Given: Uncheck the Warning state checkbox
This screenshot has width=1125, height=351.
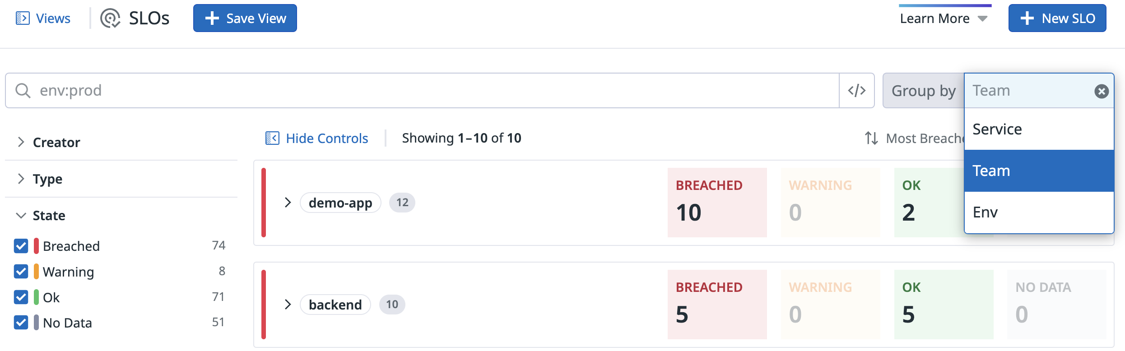Looking at the screenshot, I should pyautogui.click(x=21, y=272).
